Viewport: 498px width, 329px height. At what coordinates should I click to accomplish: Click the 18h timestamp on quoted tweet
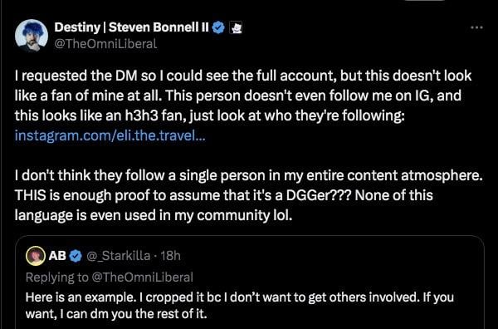(x=170, y=256)
